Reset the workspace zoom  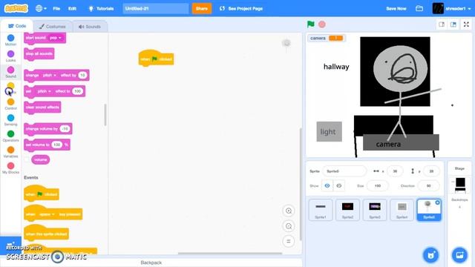(x=289, y=241)
